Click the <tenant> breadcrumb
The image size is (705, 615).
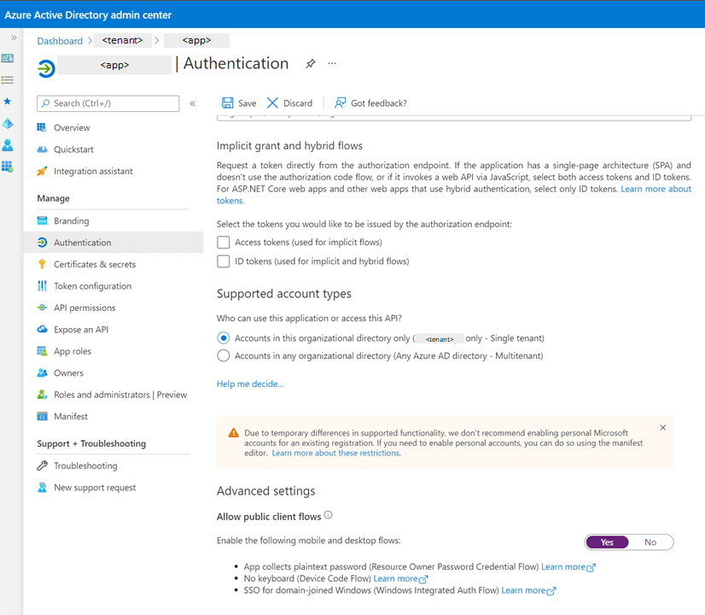click(x=122, y=40)
